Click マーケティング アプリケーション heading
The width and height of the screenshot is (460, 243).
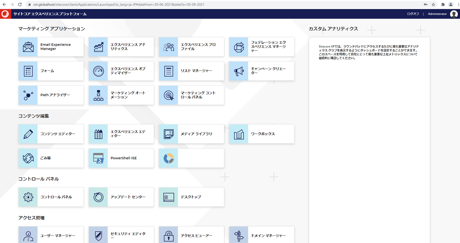point(52,29)
